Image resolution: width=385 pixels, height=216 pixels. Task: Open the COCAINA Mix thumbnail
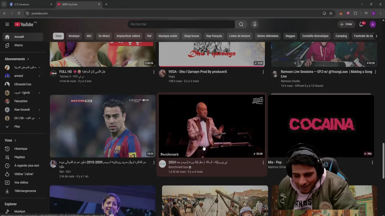coord(321,125)
